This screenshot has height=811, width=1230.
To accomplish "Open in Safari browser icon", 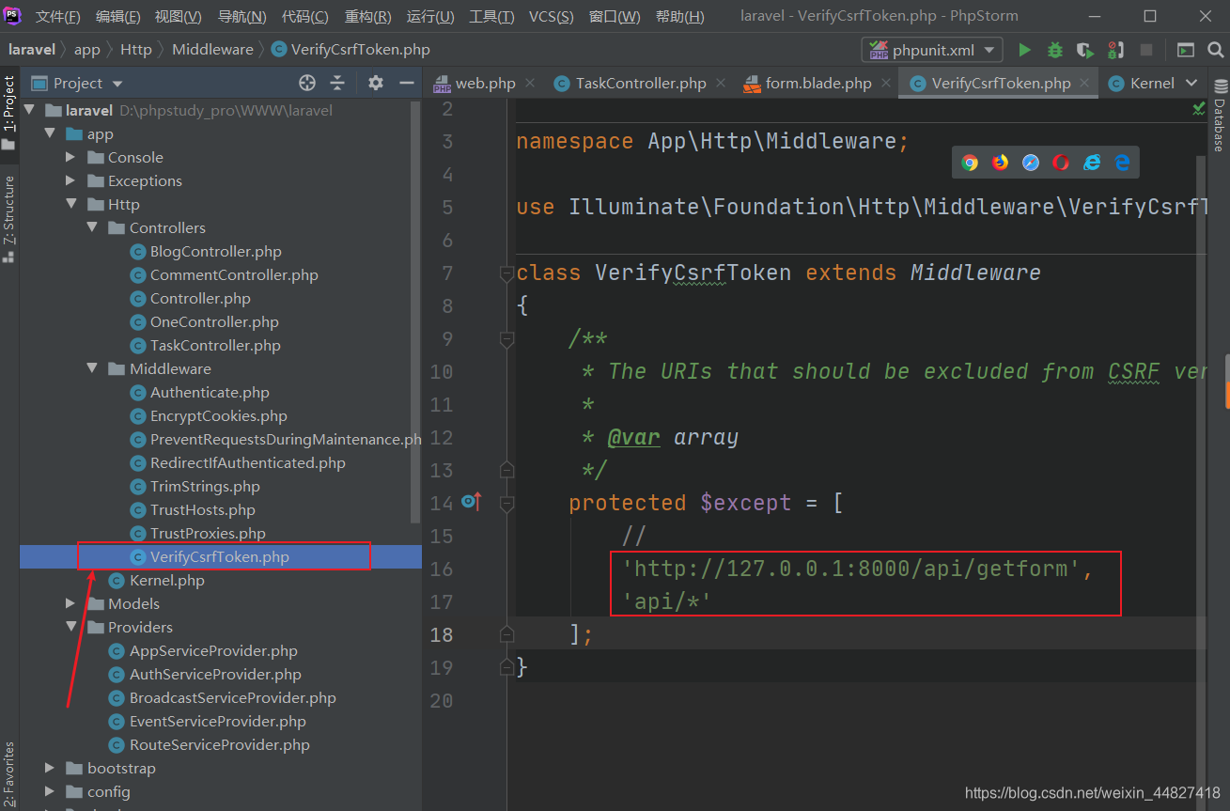I will [1031, 163].
